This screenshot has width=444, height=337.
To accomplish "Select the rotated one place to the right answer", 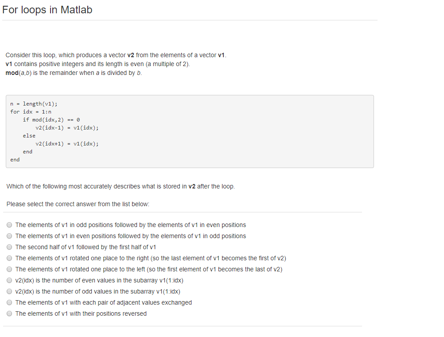I will (151, 258).
